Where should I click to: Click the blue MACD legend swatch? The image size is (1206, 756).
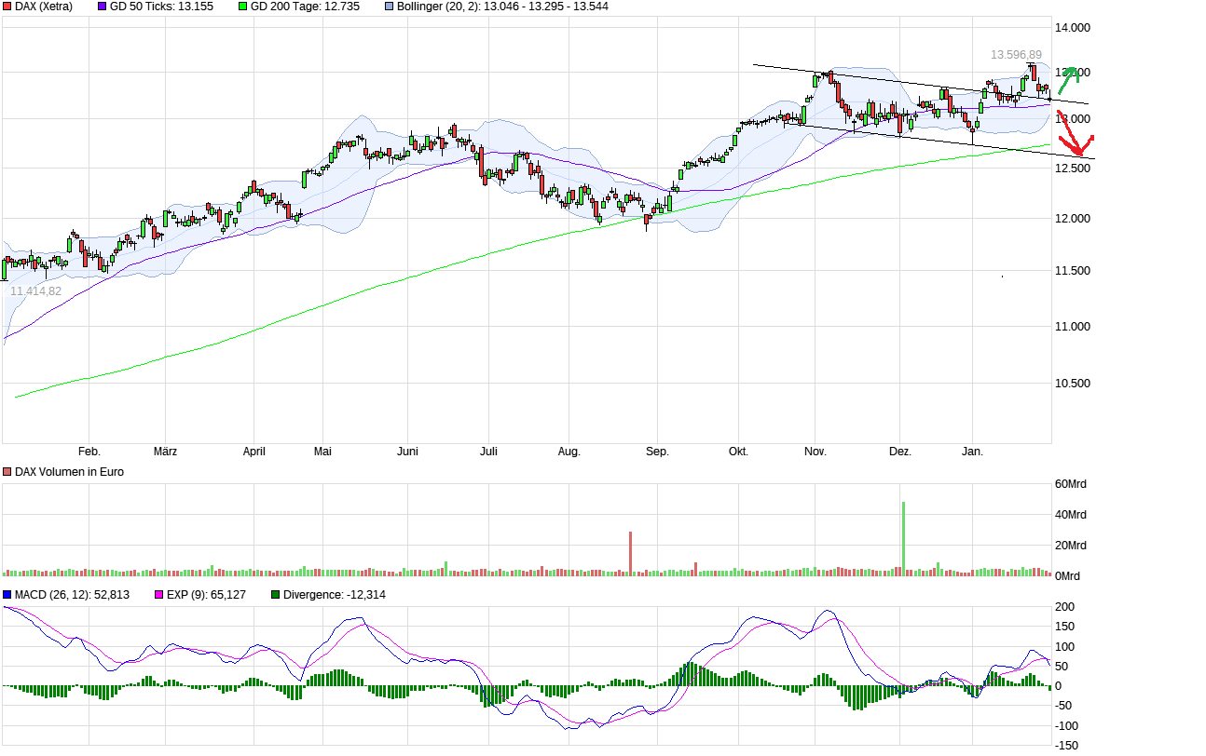(7, 595)
